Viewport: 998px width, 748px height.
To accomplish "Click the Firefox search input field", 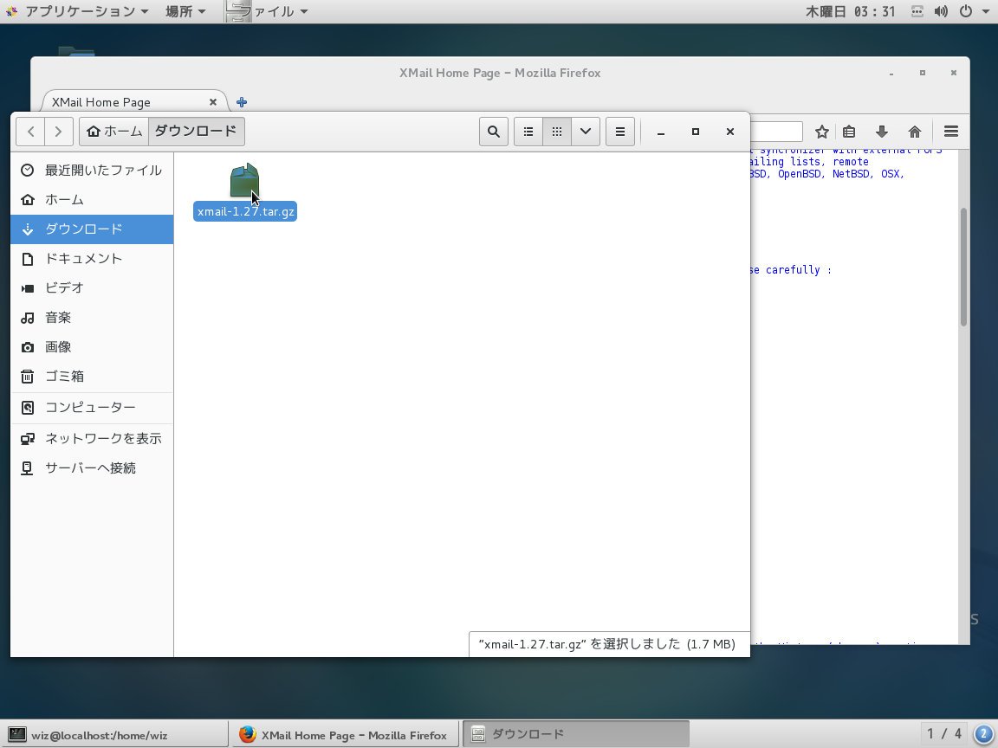I will click(776, 132).
